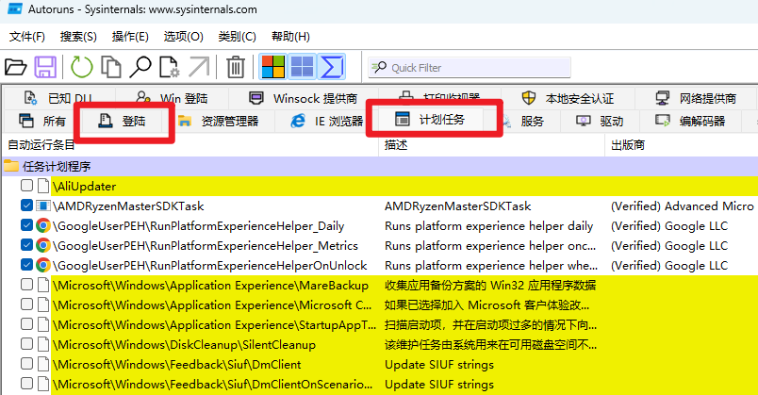Click the Find magnifier icon
758x395 pixels.
[x=140, y=67]
